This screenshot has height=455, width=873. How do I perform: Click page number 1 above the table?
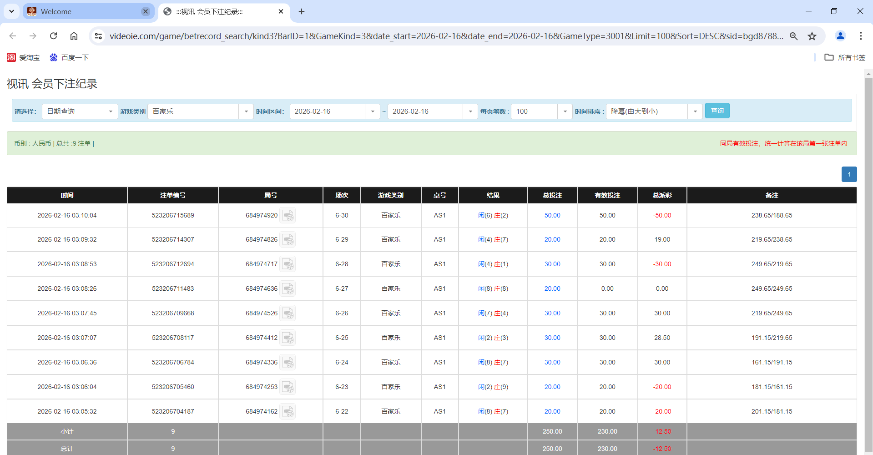[849, 174]
